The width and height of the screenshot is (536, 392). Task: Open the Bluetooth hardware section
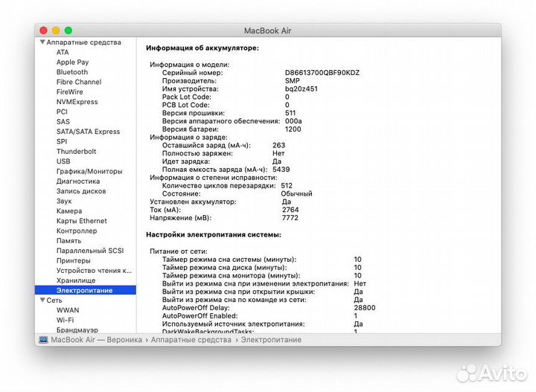[72, 72]
